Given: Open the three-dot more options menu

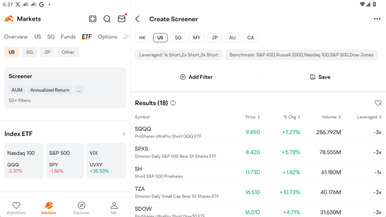Looking at the screenshot, I should [377, 19].
